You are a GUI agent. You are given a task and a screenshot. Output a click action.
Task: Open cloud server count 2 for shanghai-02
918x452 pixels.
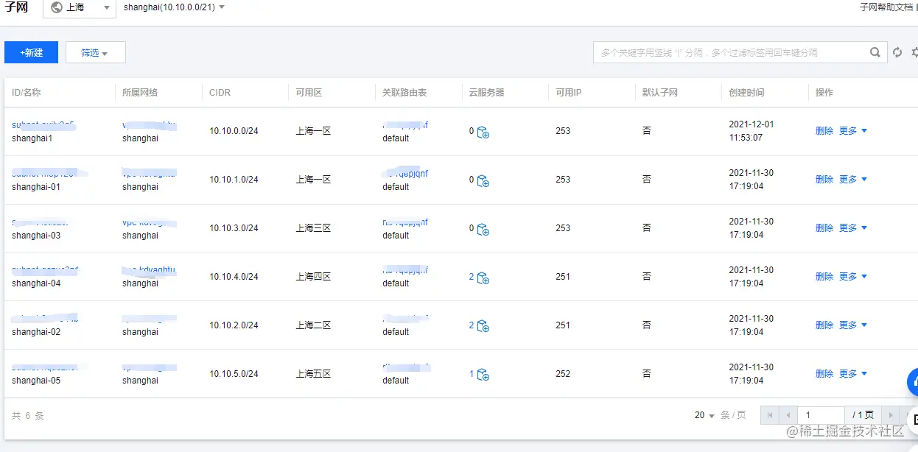coord(472,325)
